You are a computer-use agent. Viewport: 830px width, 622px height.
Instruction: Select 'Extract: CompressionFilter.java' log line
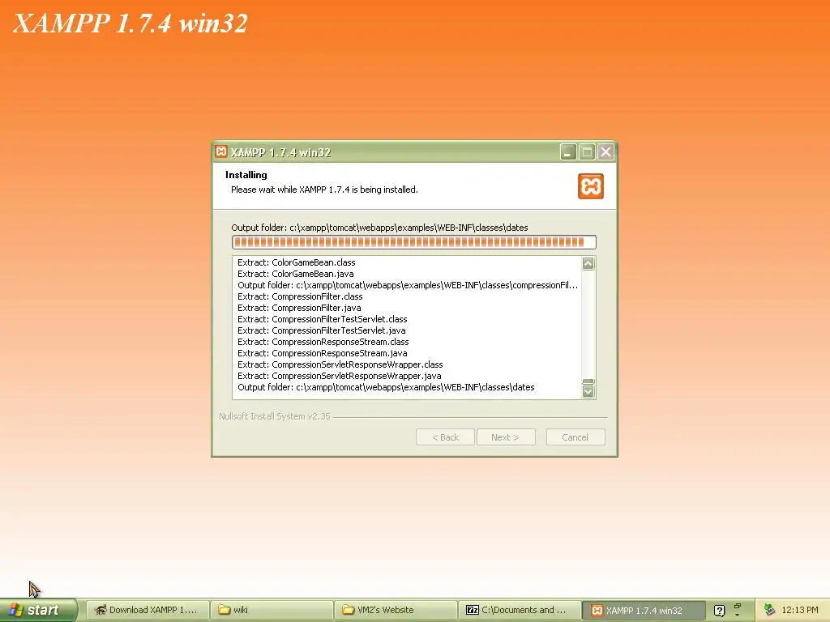pyautogui.click(x=299, y=308)
